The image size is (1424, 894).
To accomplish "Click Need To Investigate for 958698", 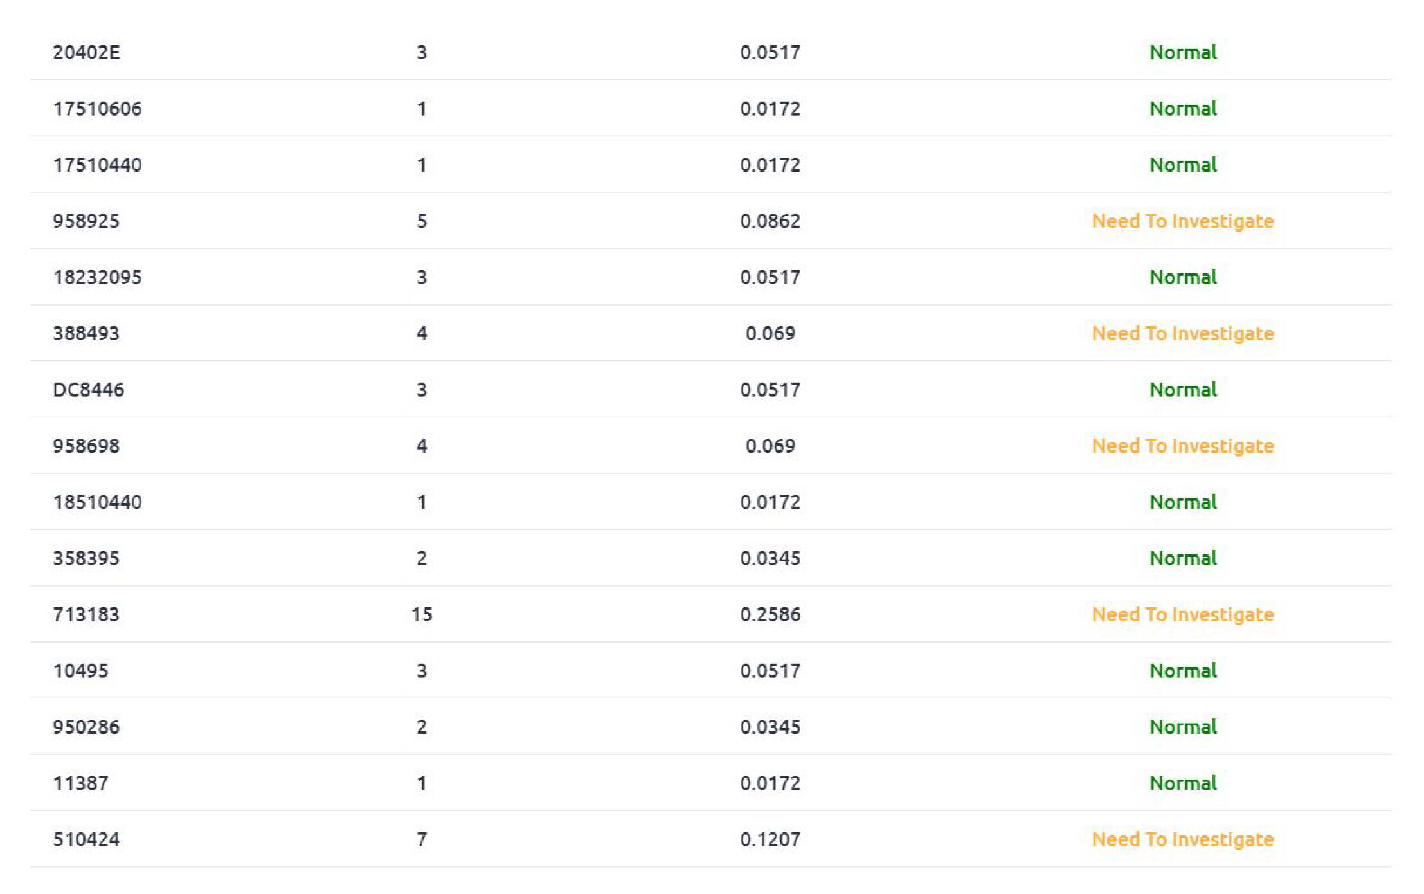I will click(x=1182, y=446).
